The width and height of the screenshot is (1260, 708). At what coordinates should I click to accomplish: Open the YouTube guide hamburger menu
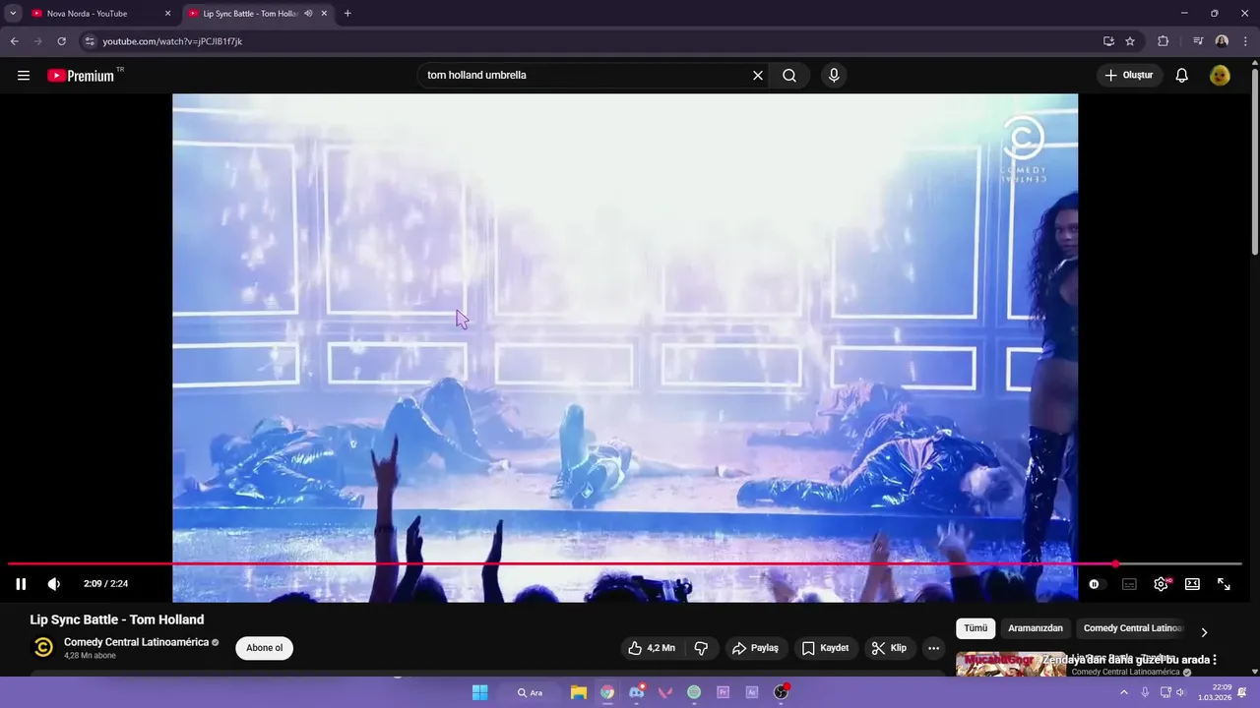[x=24, y=76]
